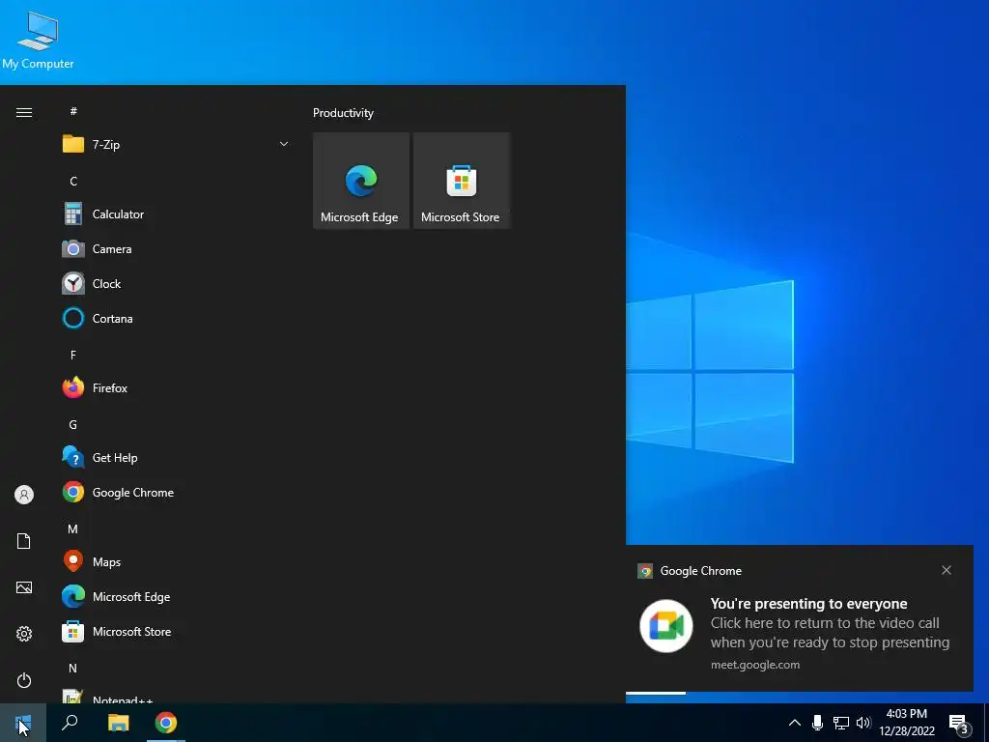Viewport: 989px width, 742px height.
Task: Open Microsoft Store in the app list
Action: tap(176, 631)
